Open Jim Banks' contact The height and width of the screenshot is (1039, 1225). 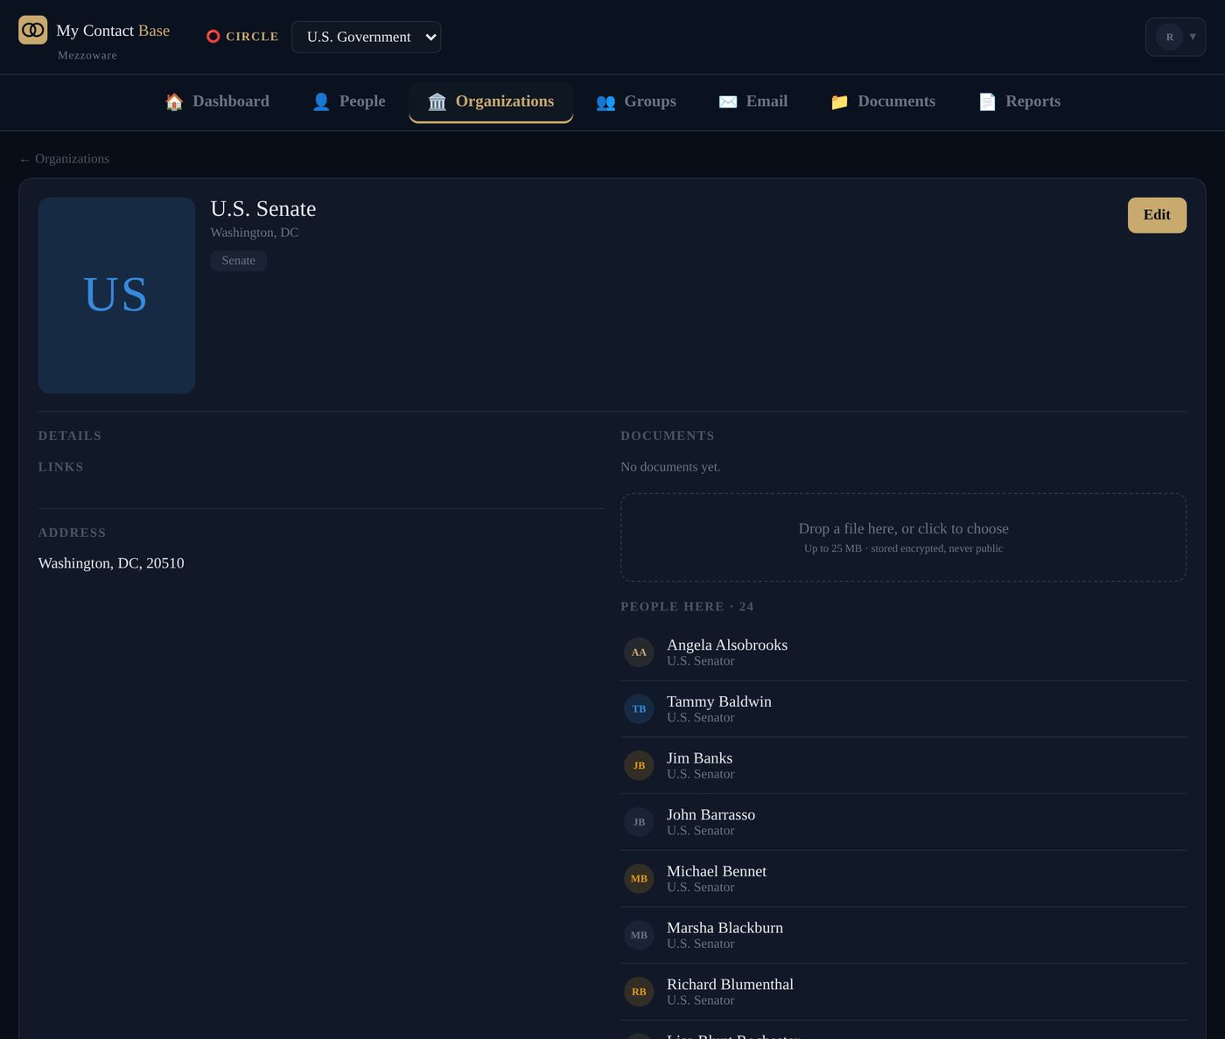click(903, 765)
